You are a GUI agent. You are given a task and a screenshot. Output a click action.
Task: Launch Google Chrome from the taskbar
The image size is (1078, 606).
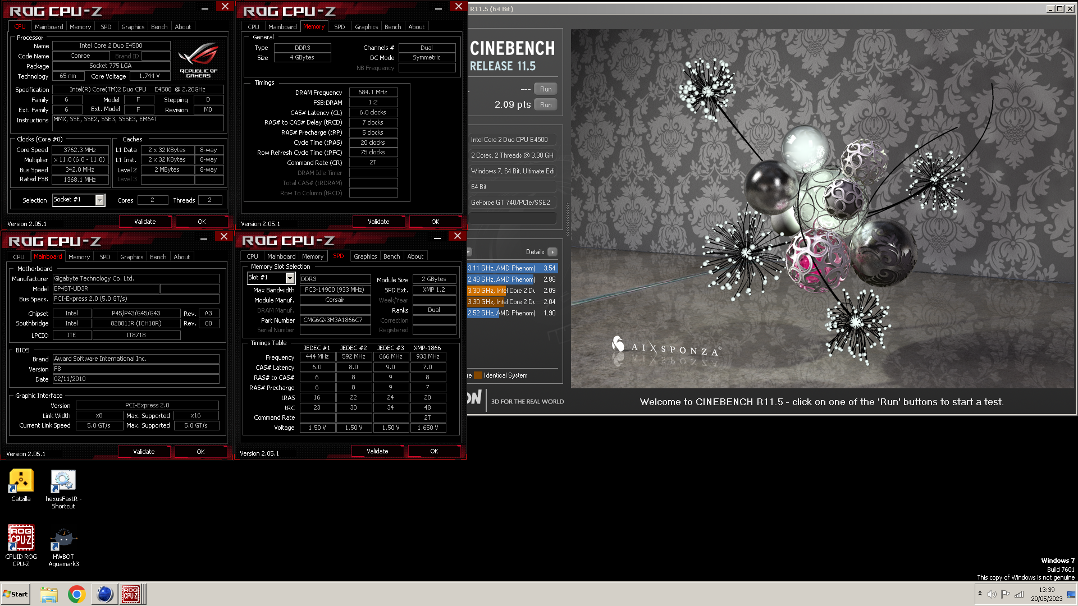(76, 594)
